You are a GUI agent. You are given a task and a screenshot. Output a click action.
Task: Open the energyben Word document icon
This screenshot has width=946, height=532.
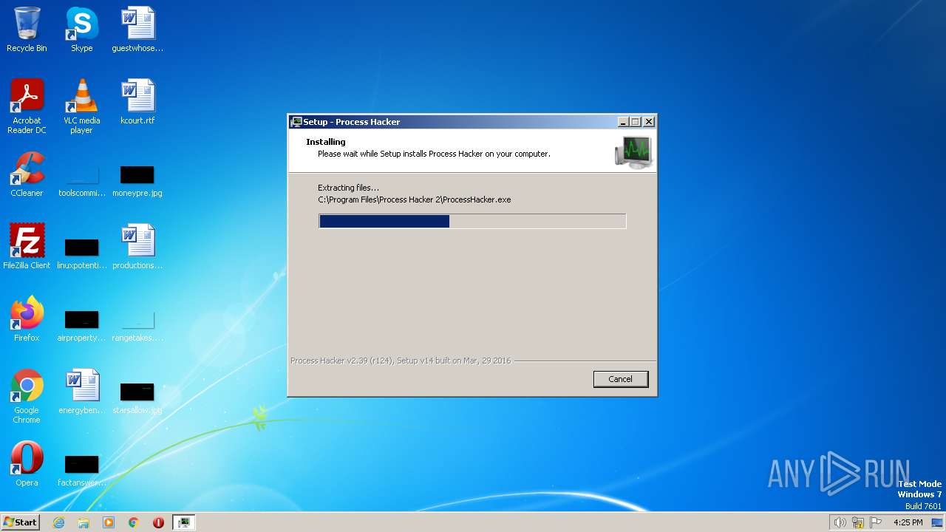(81, 392)
